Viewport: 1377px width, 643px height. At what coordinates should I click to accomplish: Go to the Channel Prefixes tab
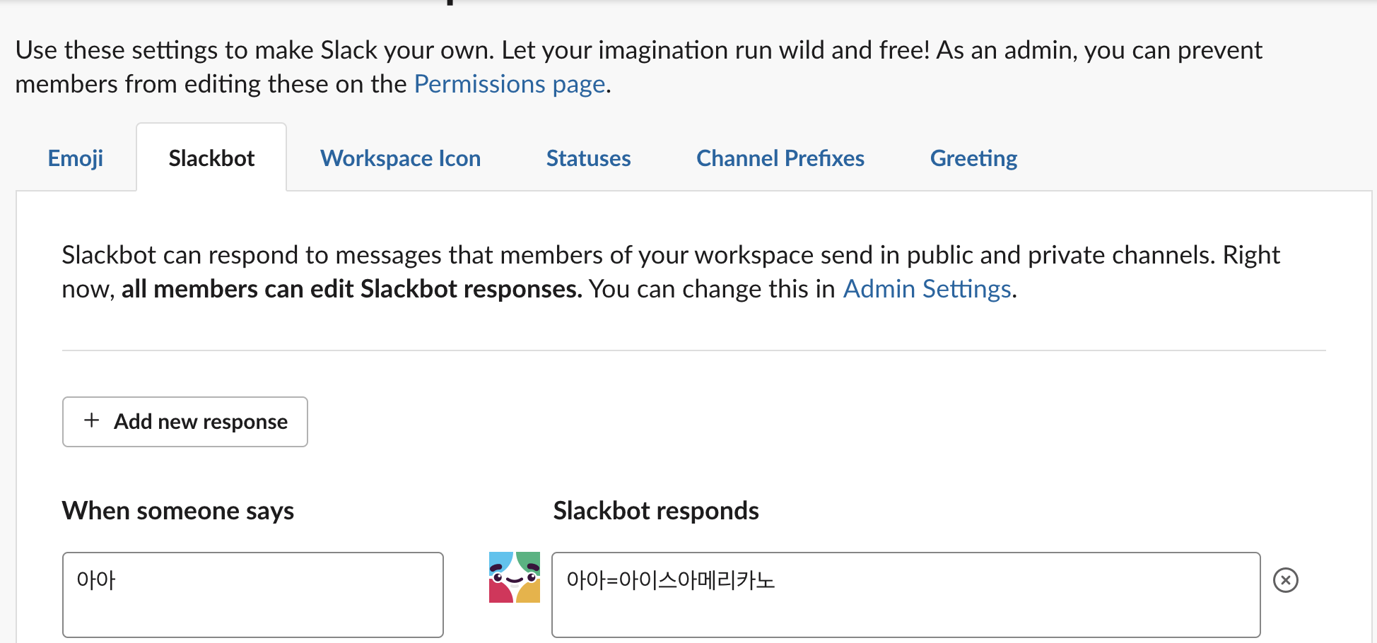pyautogui.click(x=780, y=158)
